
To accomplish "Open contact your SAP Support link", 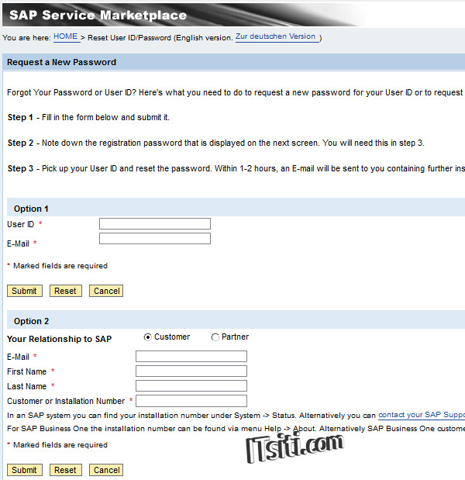I will click(422, 415).
